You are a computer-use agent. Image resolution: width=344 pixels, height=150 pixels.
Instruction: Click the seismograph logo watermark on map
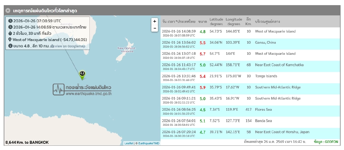58,89
